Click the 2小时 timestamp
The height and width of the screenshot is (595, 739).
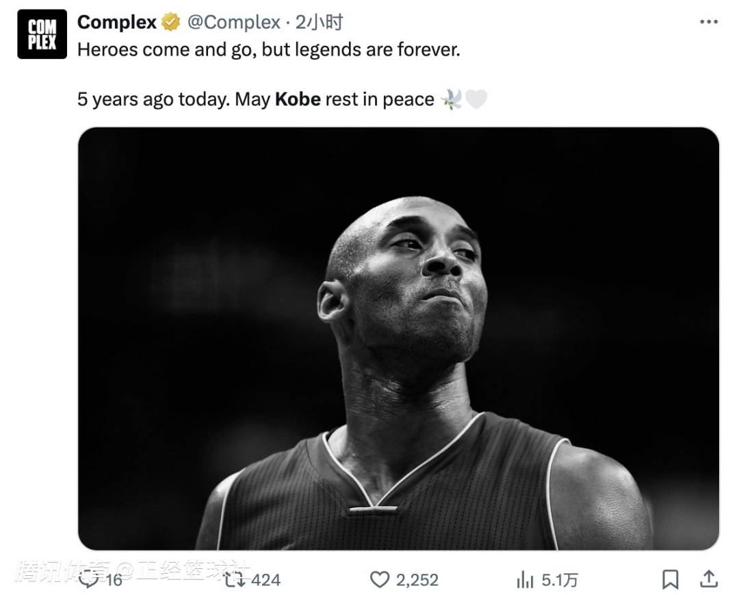[x=319, y=22]
